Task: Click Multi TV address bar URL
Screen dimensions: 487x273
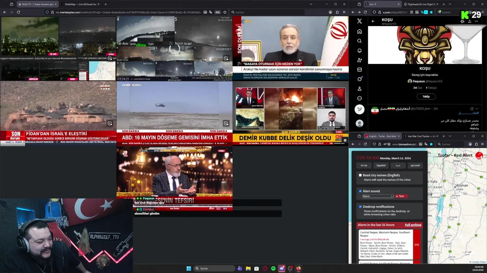Action: coord(128,12)
